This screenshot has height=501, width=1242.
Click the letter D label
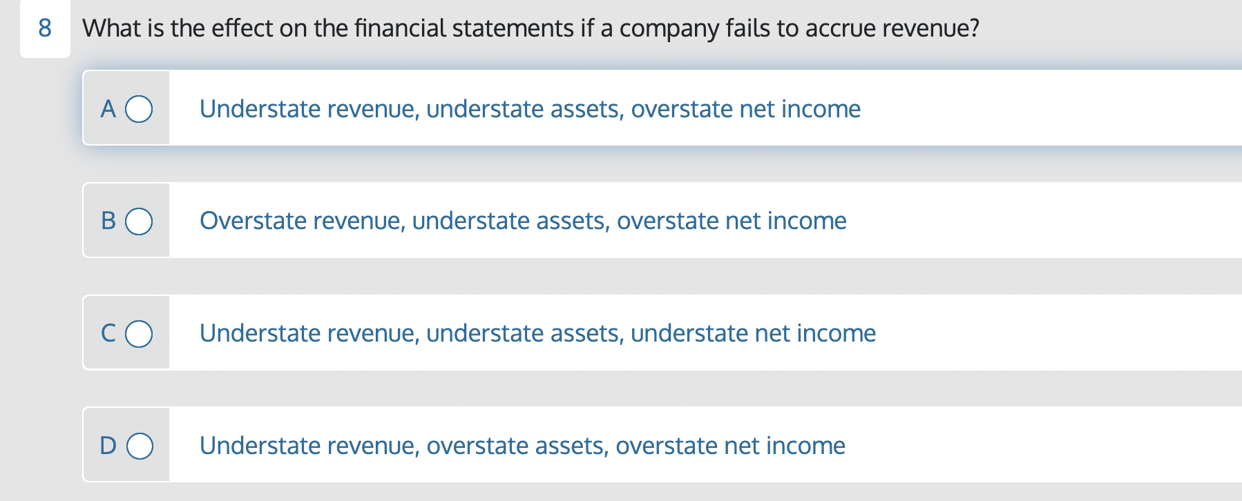[x=108, y=446]
